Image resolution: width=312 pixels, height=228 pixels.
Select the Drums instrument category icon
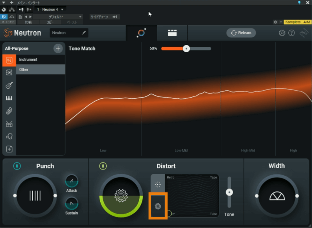9,124
